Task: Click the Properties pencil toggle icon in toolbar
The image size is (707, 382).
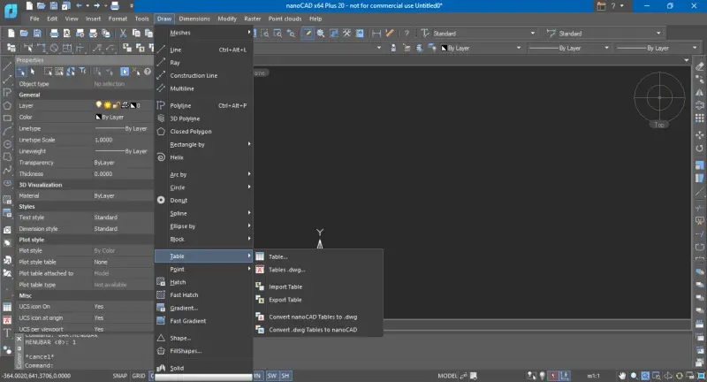Action: click(x=308, y=34)
